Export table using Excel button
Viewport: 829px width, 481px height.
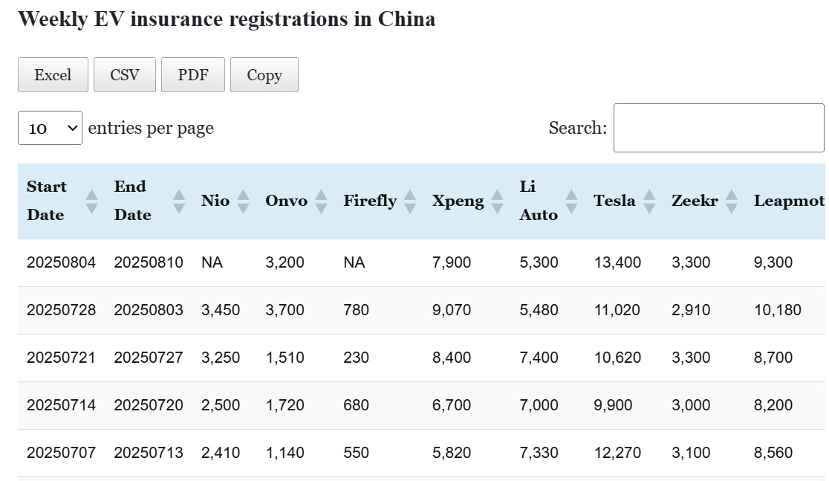53,75
